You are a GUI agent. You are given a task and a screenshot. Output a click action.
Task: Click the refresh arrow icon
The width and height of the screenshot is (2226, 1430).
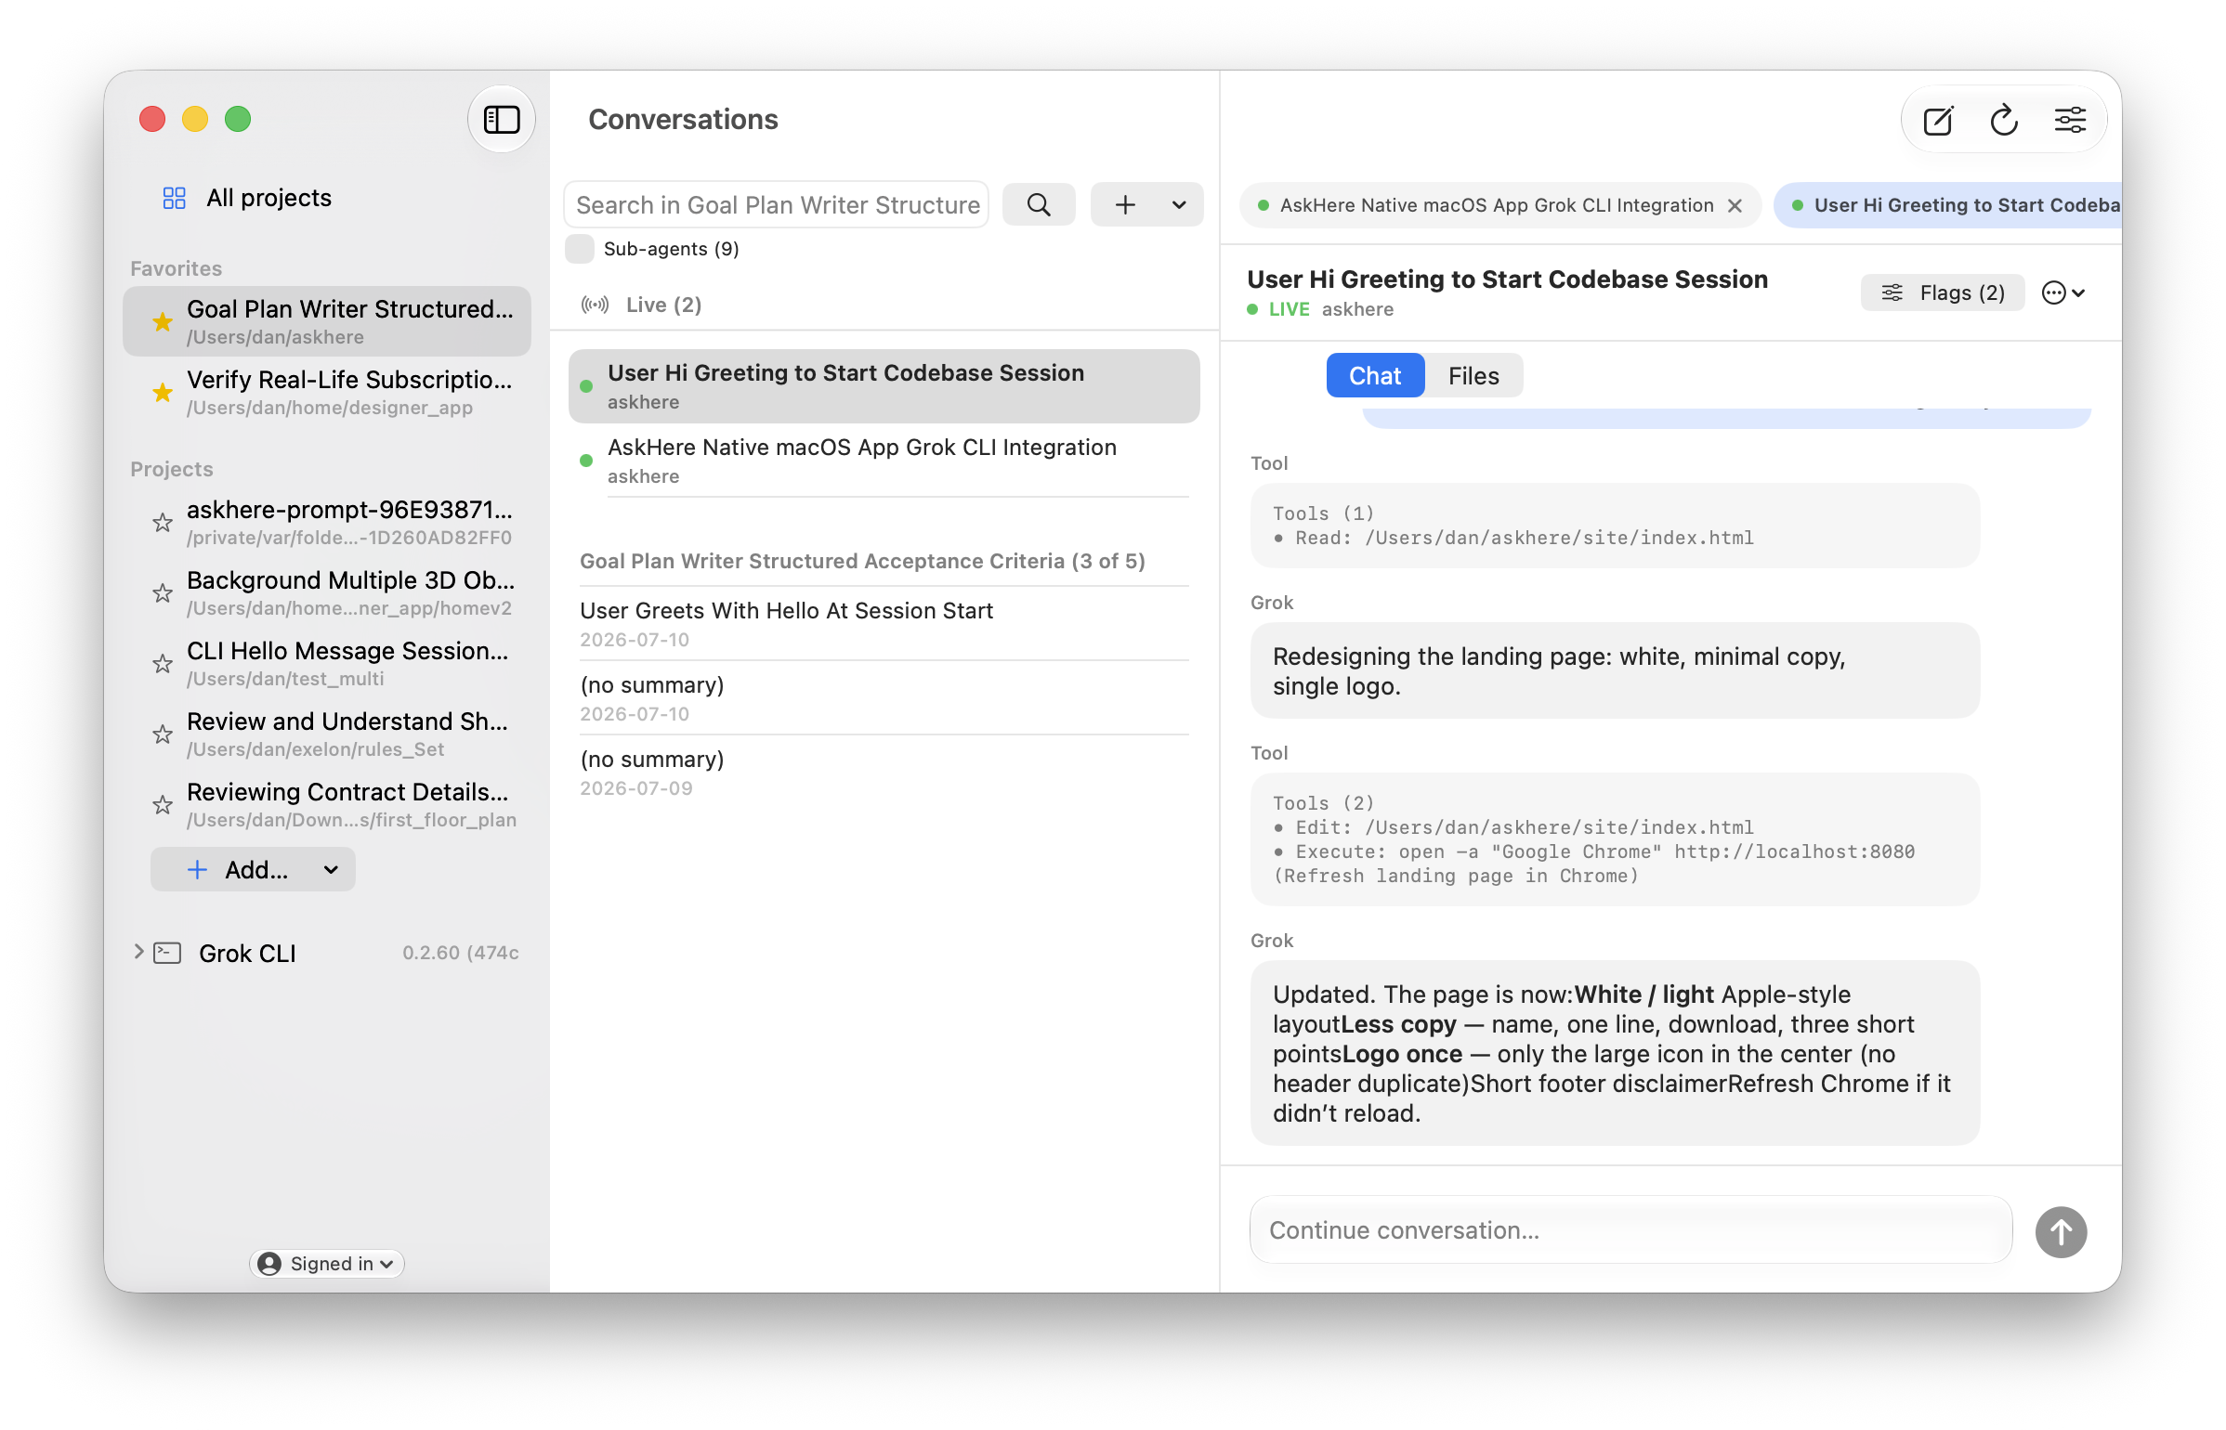(x=2004, y=120)
